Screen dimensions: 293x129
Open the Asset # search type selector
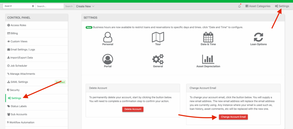(19, 6)
